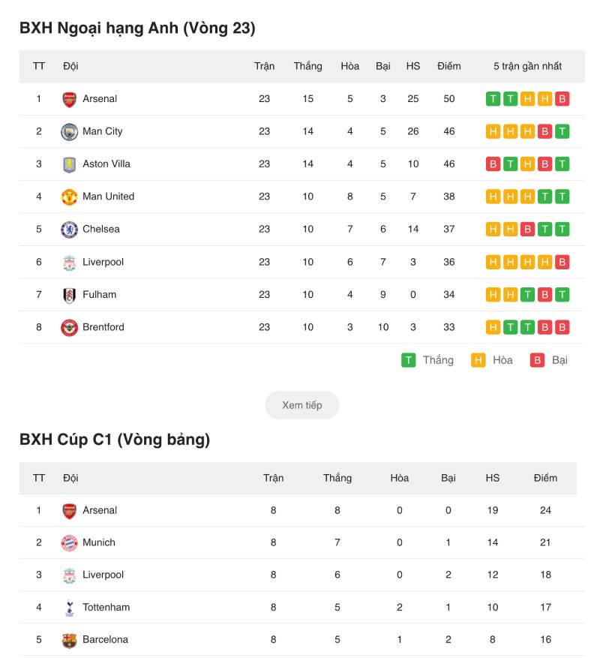Viewport: 600px width, 658px height.
Task: Click the Man United club crest
Action: [69, 197]
